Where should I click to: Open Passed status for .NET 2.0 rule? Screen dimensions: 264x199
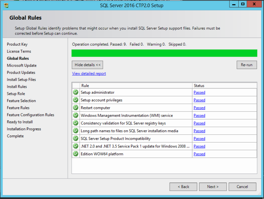(199, 146)
